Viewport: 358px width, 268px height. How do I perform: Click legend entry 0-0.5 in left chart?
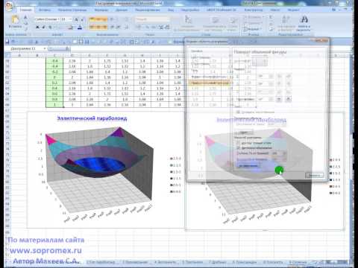175,191
